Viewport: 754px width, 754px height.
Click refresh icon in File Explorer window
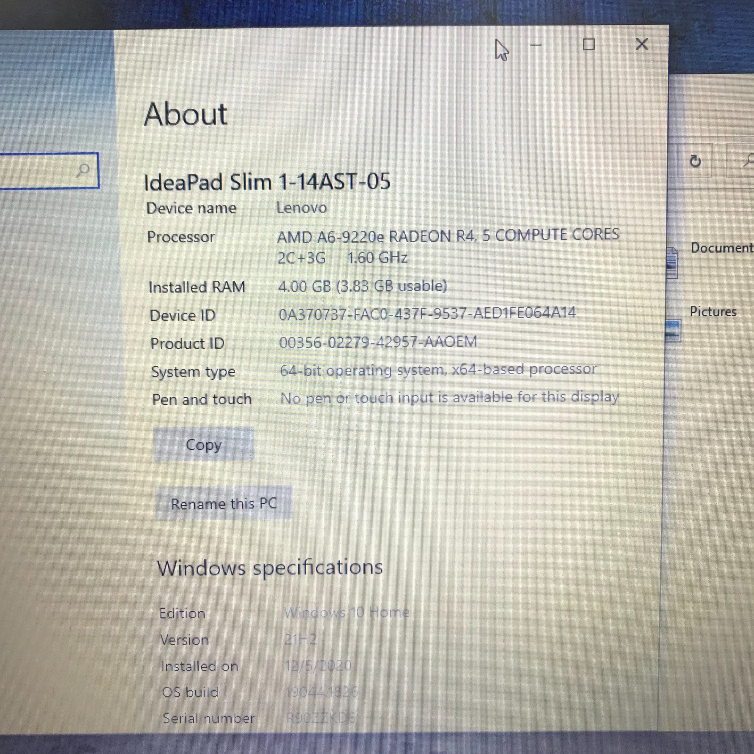click(x=695, y=162)
